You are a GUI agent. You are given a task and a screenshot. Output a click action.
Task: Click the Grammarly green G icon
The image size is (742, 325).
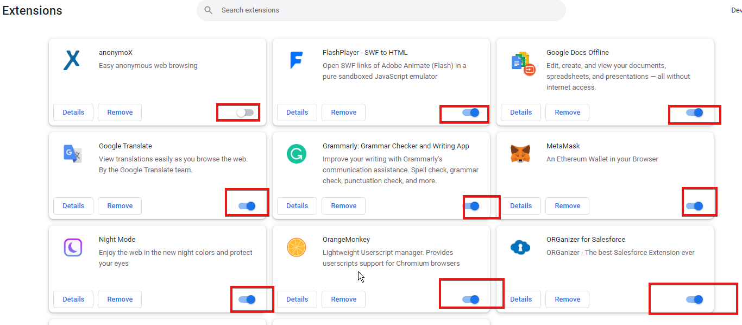(296, 154)
